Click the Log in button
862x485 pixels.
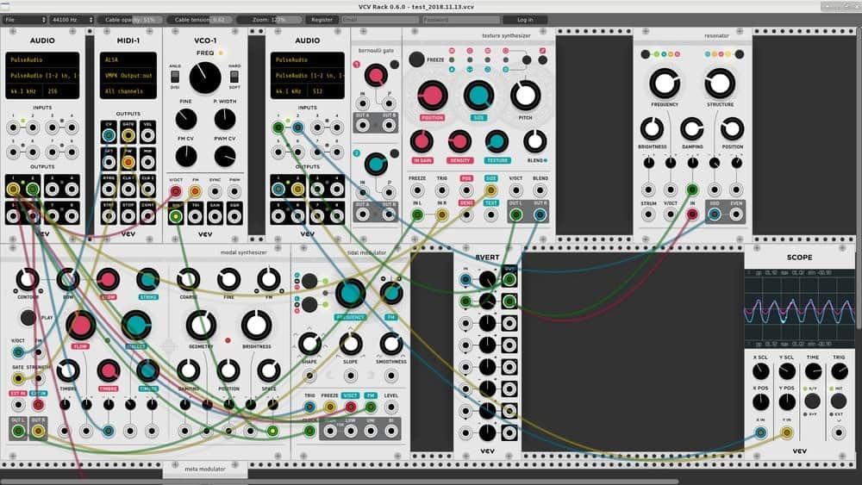point(525,20)
